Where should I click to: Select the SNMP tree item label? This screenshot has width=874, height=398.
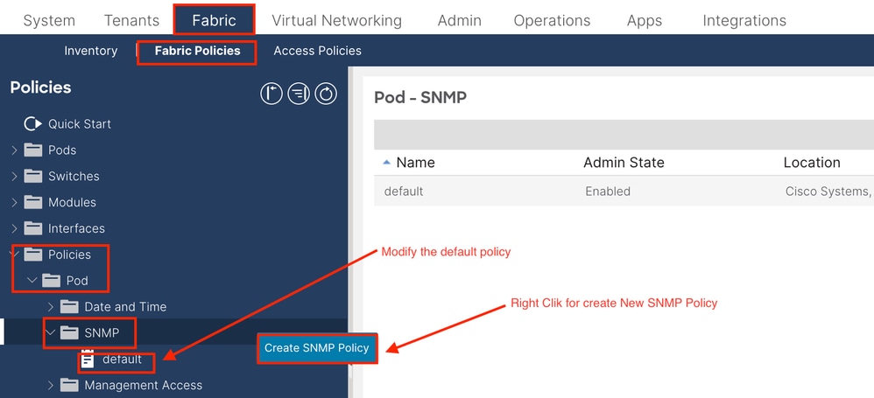(x=102, y=333)
